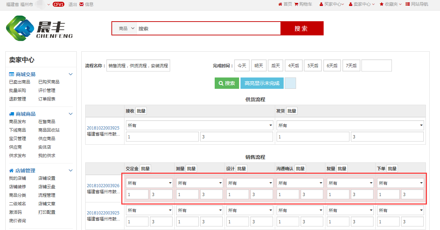440x230 pixels.
Task: Collapse the 商城交易 section chevron
Action: coord(70,74)
